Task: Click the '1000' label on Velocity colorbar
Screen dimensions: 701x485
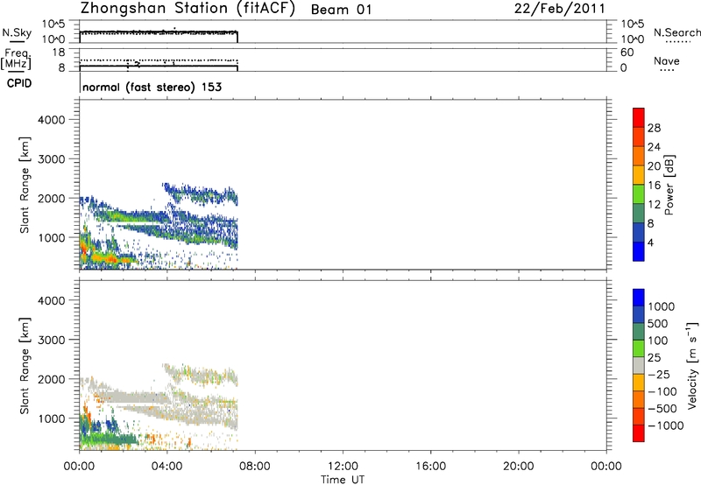Action: [x=662, y=306]
